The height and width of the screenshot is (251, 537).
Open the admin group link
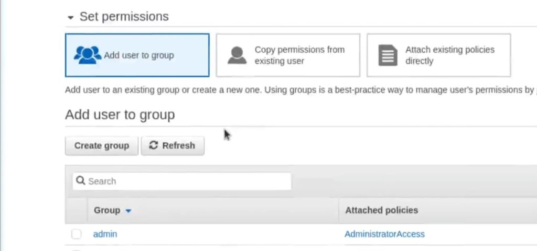[105, 234]
